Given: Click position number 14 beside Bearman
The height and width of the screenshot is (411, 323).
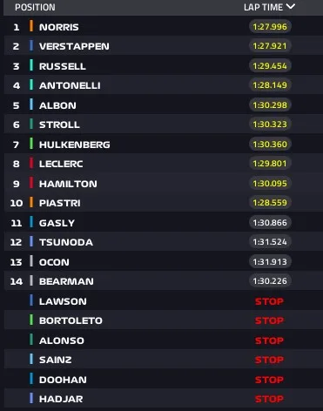Looking at the screenshot, I should tap(17, 281).
